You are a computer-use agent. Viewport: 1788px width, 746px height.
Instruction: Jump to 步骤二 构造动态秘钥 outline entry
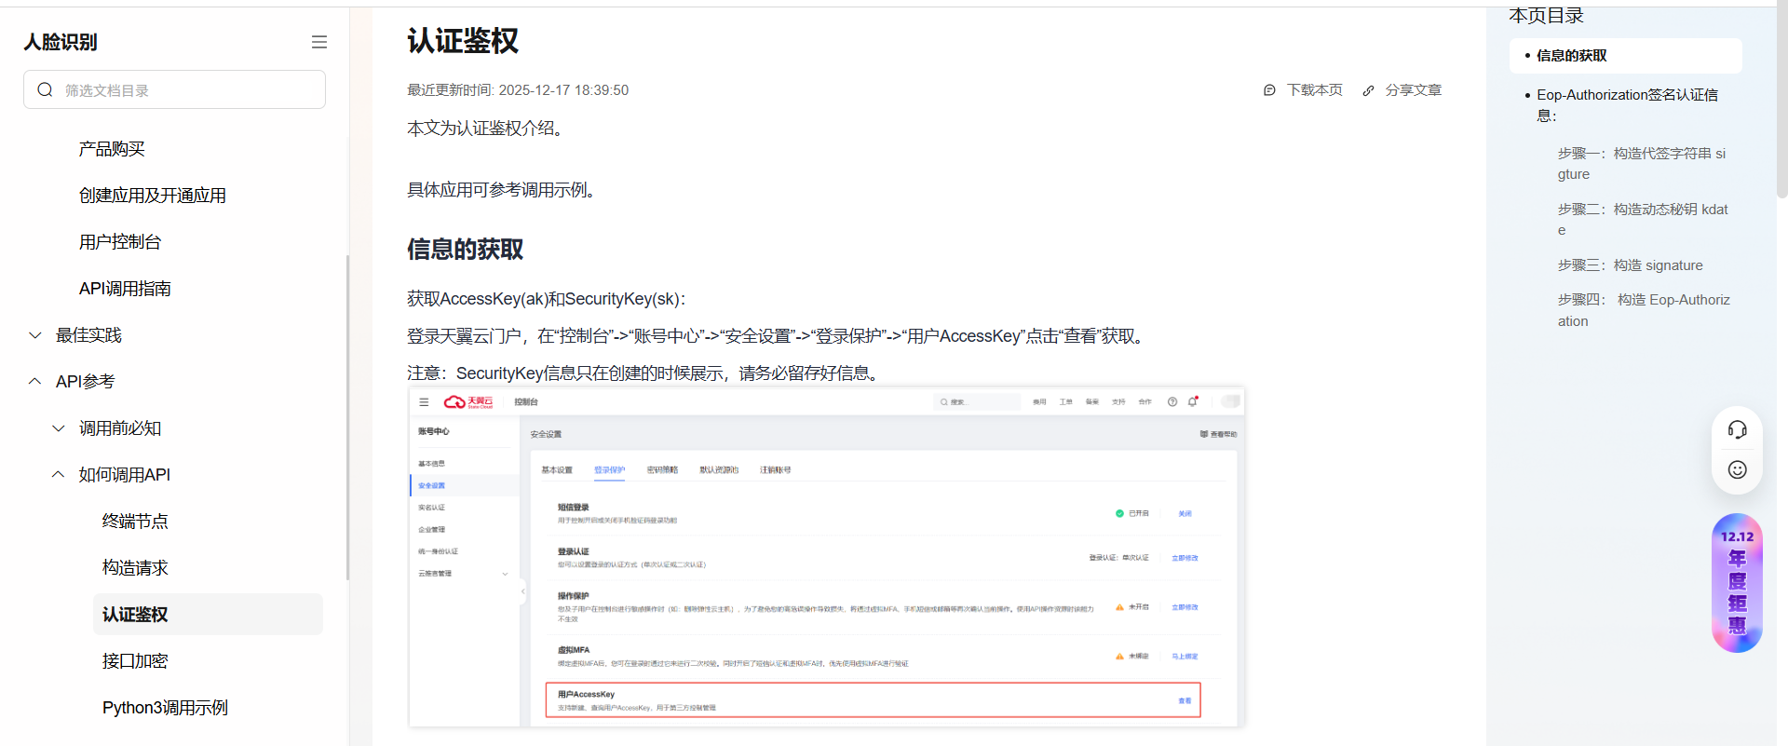(1644, 220)
